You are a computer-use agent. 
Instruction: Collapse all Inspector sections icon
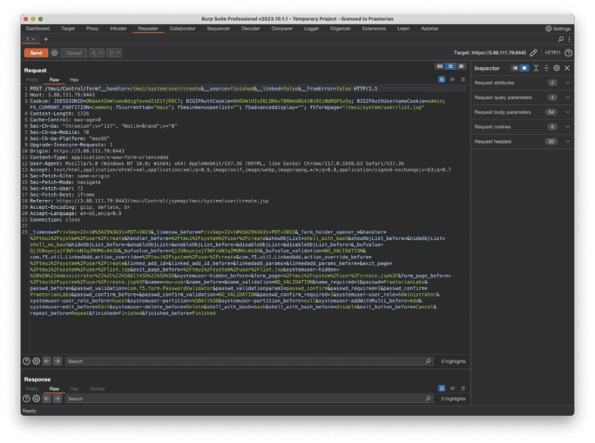point(547,68)
